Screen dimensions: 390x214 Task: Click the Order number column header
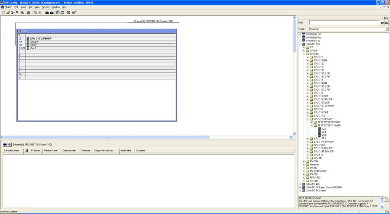[x=70, y=151]
